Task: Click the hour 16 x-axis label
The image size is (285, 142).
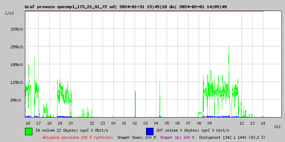Action: 28,123
